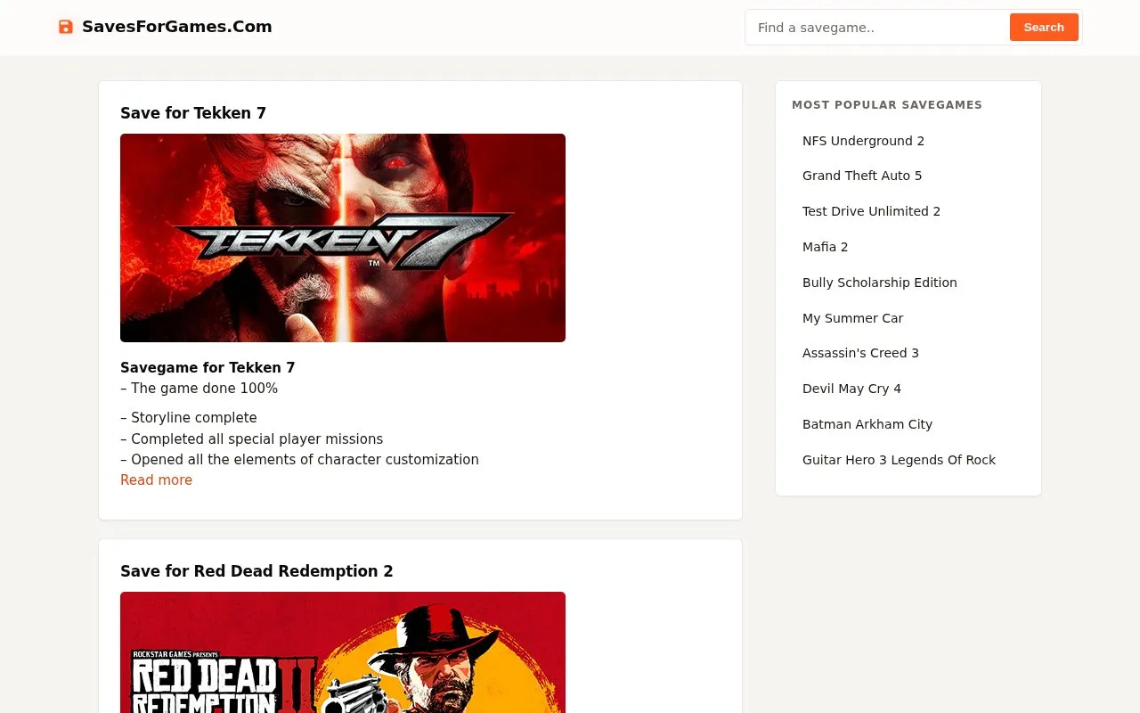
Task: Click the orange floppy disk logo icon
Action: tap(65, 27)
